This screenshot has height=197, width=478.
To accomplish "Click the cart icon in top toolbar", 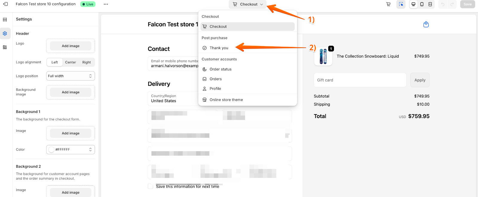I will (388, 4).
